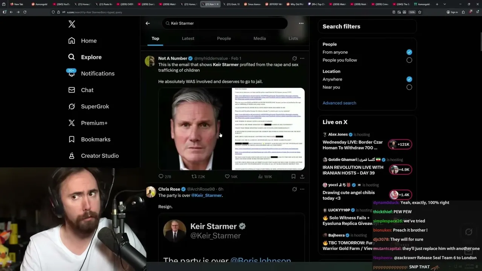Click the Sign in button in the browser
Screen dimensions: 482x271
[x=452, y=12]
